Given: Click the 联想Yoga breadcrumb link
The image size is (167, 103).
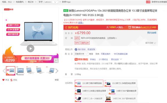Looking at the screenshot, I should 66,2.
